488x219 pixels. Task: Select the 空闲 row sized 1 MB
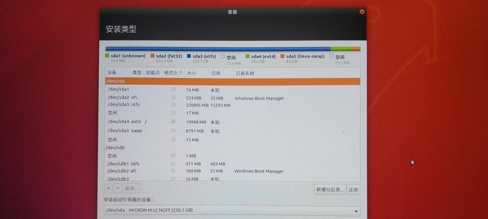point(233,155)
